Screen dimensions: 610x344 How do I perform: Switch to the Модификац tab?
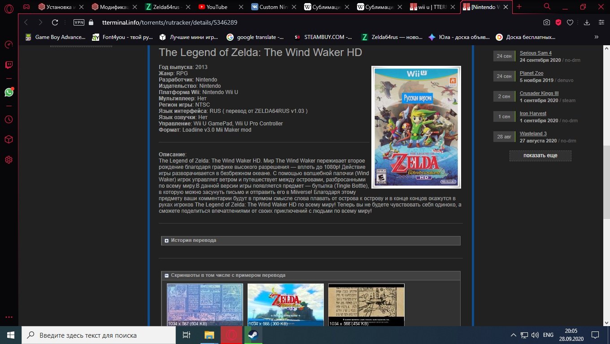tap(113, 7)
